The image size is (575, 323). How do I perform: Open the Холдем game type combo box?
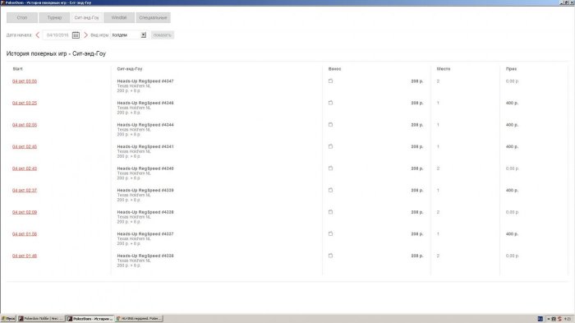[129, 35]
